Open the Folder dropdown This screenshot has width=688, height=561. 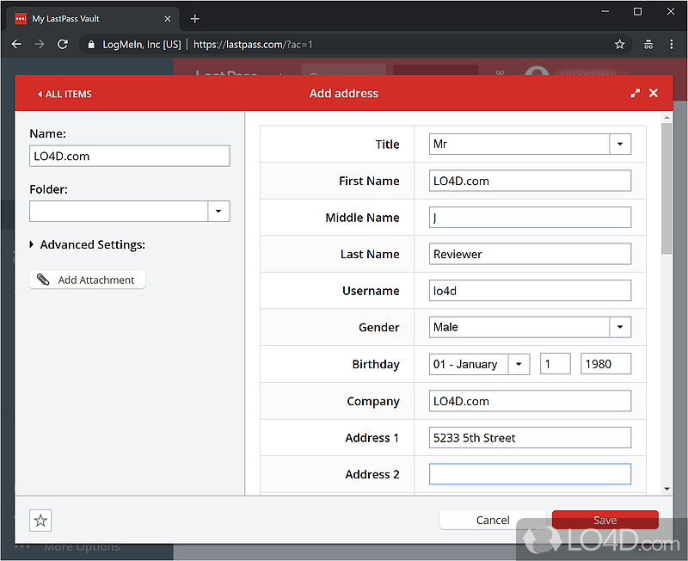pos(218,211)
